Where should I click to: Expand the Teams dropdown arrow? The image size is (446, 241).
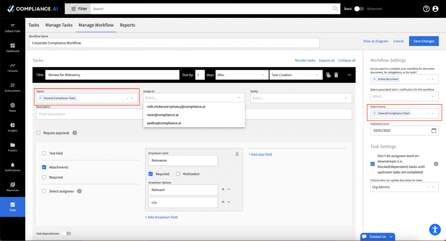(x=132, y=98)
